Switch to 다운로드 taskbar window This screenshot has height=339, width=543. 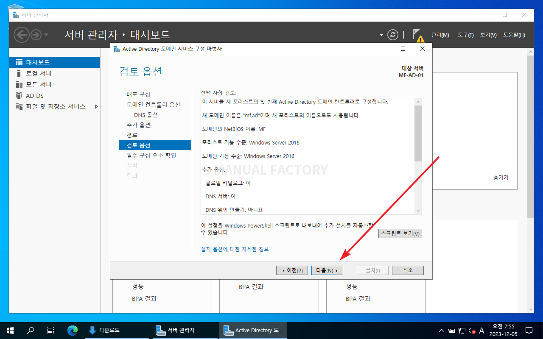click(117, 331)
